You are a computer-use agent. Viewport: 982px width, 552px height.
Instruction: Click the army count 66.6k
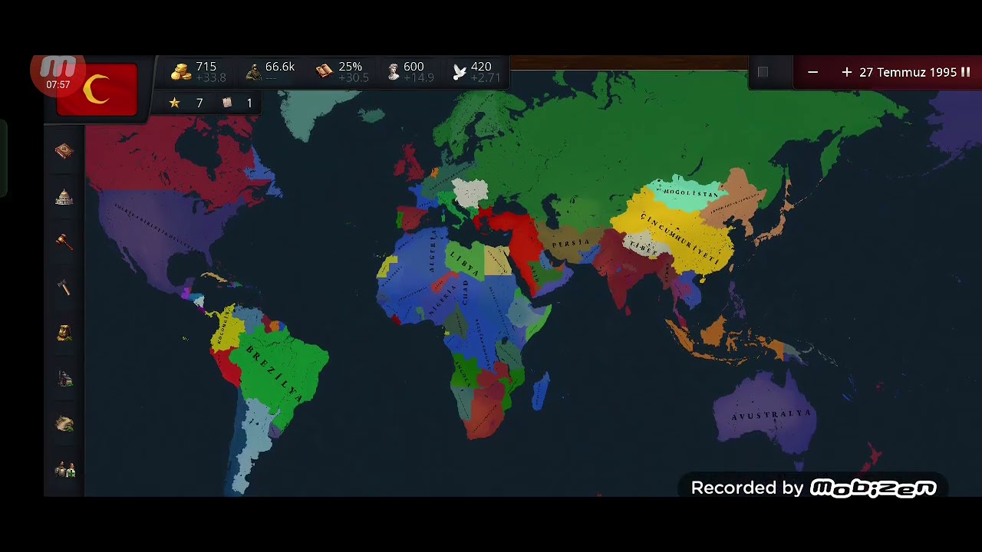coord(280,67)
